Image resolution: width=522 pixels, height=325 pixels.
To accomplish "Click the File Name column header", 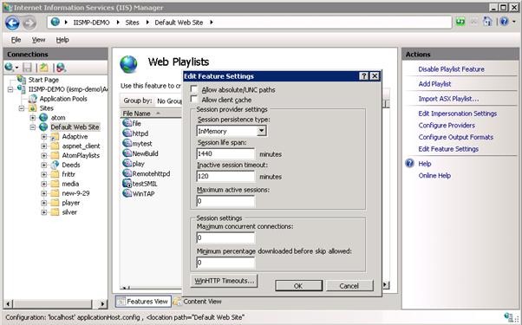I will click(151, 114).
